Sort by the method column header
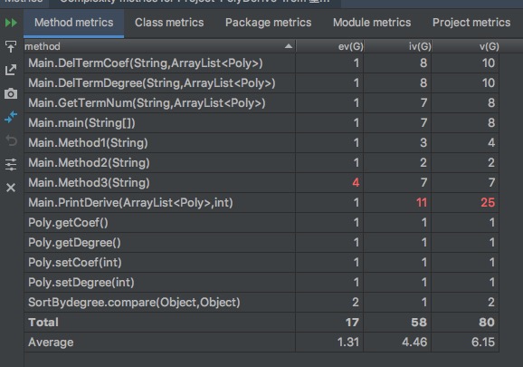This screenshot has width=523, height=367. pyautogui.click(x=160, y=46)
